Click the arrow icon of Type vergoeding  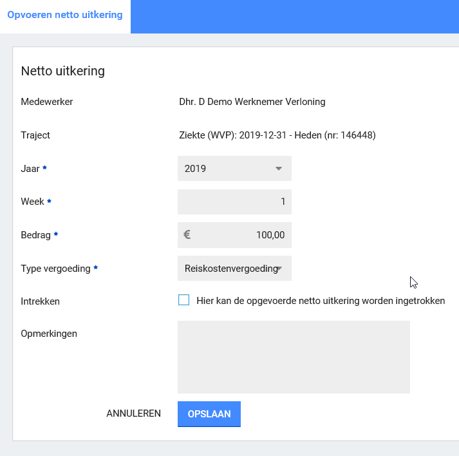coord(280,269)
